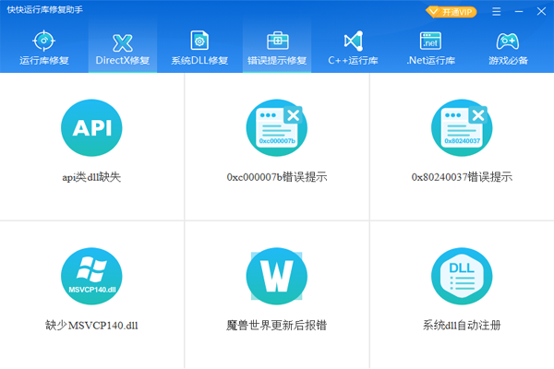This screenshot has width=554, height=369.
Task: Close the 快快运行库修复助手 window
Action: point(540,12)
